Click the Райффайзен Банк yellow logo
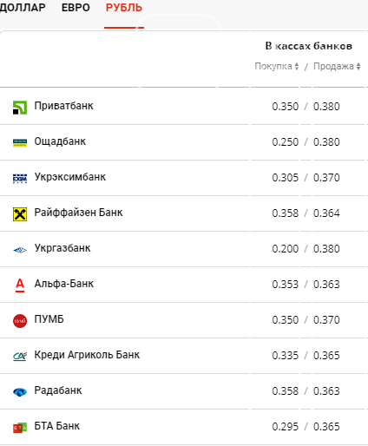This screenshot has width=368, height=446. pyautogui.click(x=20, y=214)
